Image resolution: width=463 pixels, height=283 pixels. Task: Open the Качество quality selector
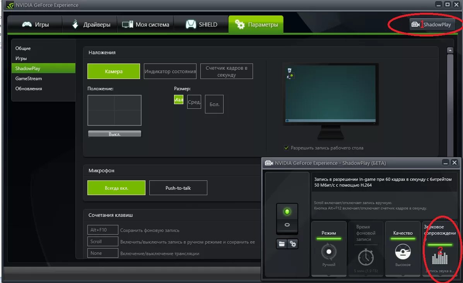(x=403, y=249)
